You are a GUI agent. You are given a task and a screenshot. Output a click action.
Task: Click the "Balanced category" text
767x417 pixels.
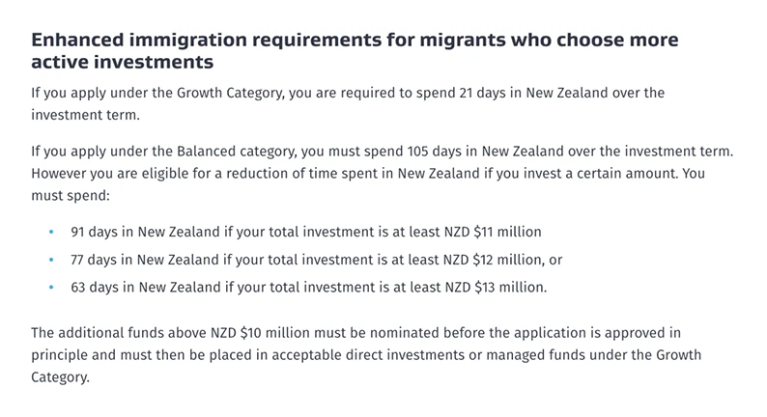pyautogui.click(x=220, y=153)
